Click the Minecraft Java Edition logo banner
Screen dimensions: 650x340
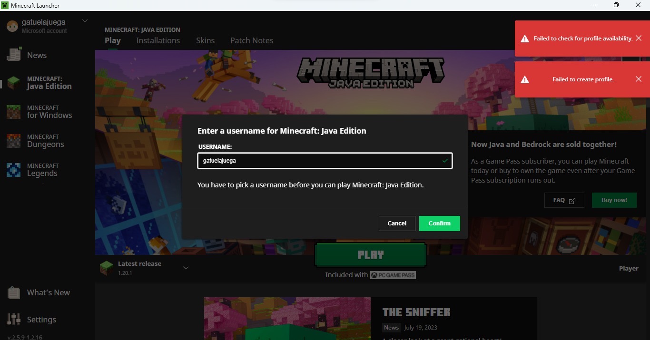tap(371, 72)
